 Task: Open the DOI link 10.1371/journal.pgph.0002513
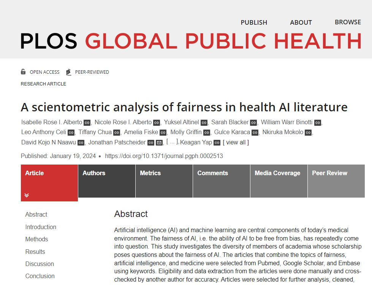tap(164, 156)
